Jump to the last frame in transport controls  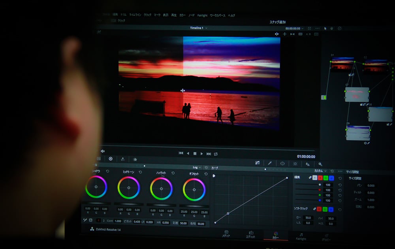tap(209, 154)
